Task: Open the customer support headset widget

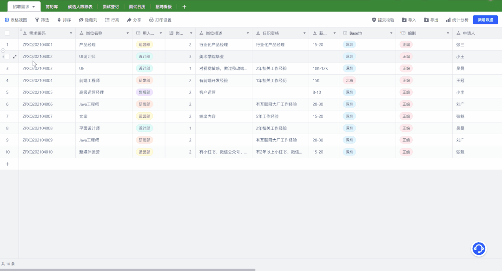Action: [479, 249]
